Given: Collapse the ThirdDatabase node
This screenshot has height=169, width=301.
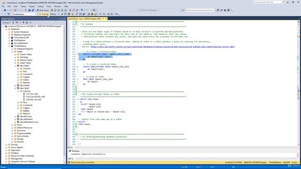Looking at the screenshot, I should click(9, 46).
